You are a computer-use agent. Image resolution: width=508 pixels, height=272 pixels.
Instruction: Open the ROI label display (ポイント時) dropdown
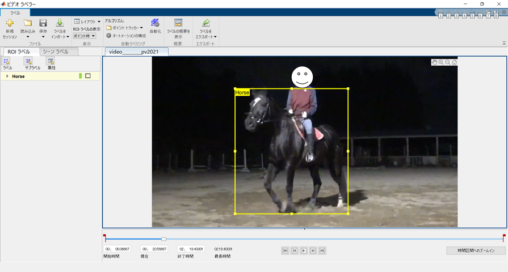(x=85, y=36)
